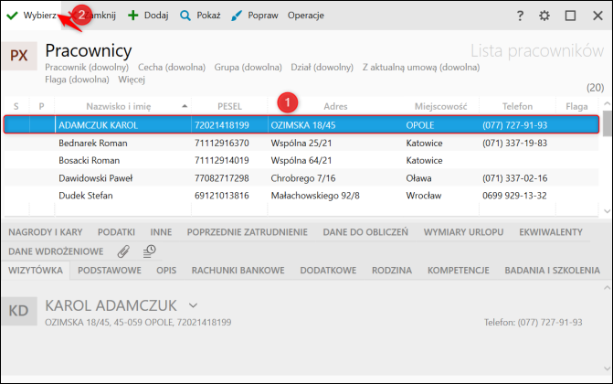613x384 pixels.
Task: Expand the Więcej filter options
Action: click(x=132, y=80)
